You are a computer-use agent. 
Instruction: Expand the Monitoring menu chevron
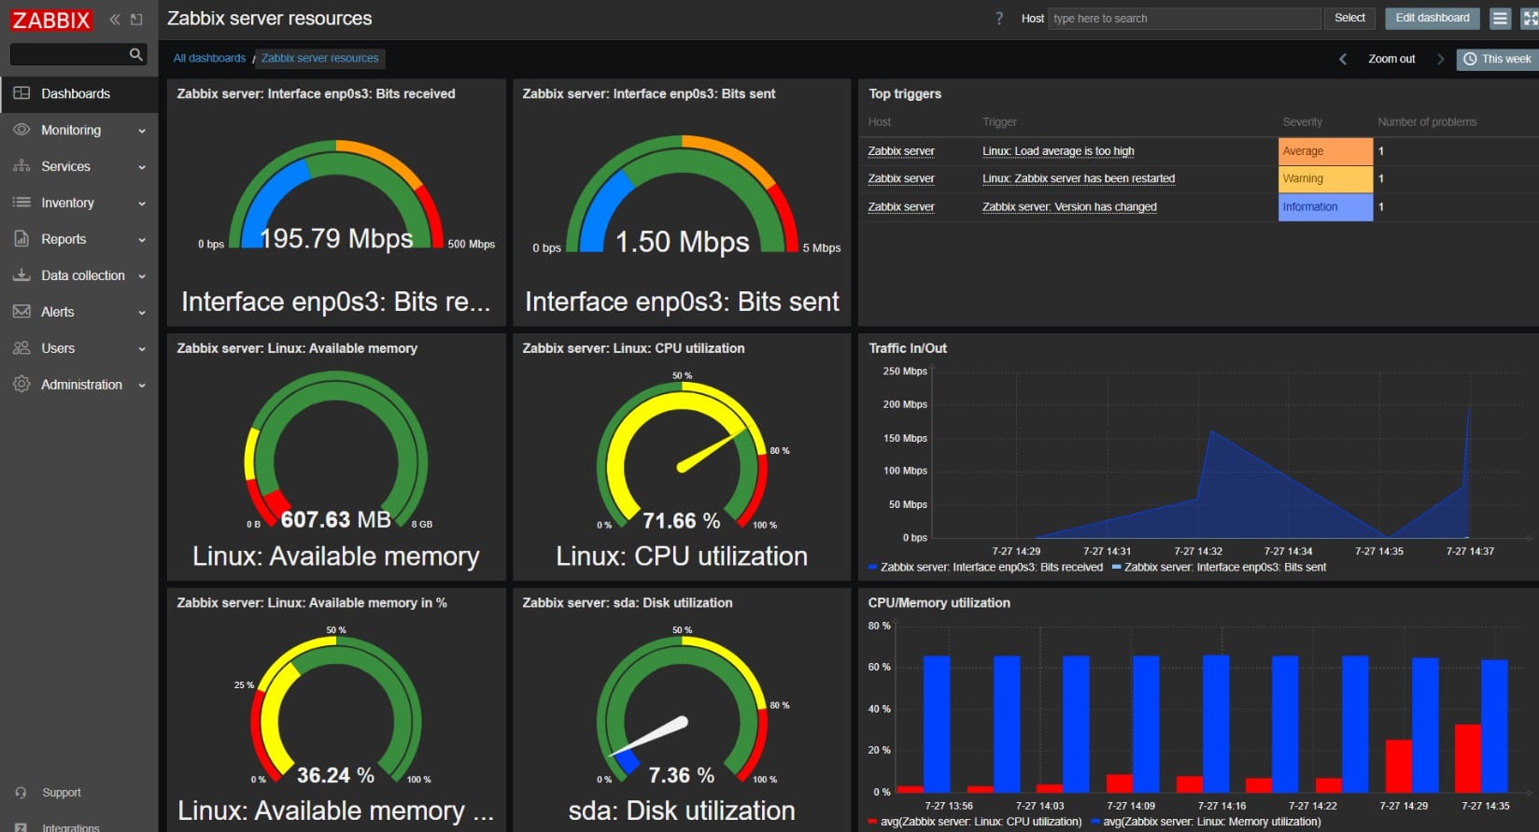pos(142,131)
